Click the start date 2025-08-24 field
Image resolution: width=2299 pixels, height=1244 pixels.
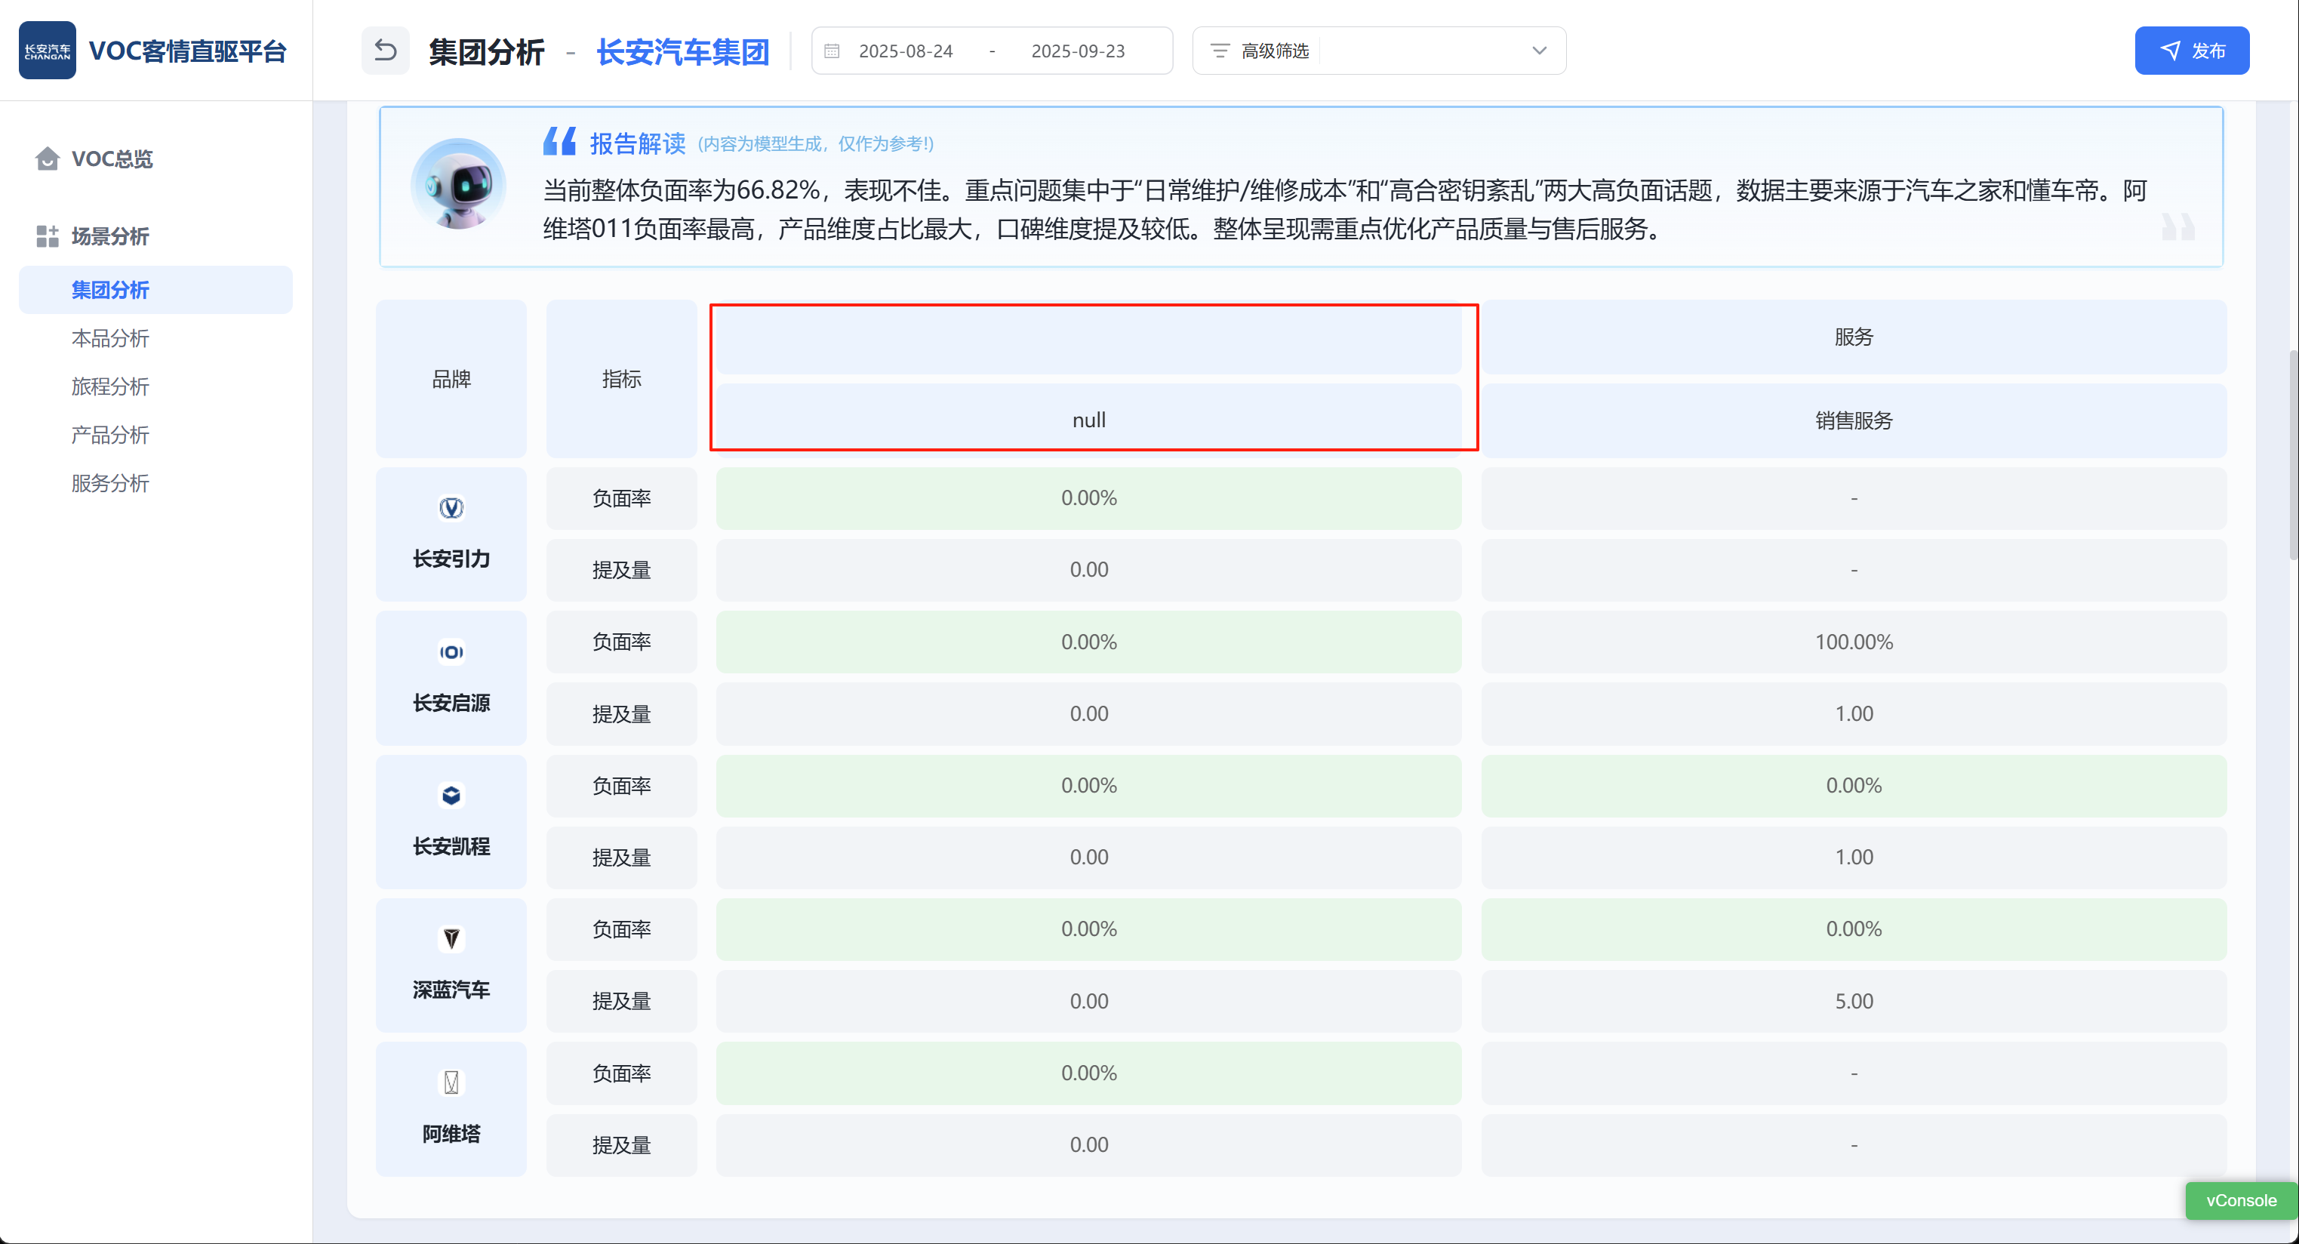tap(905, 51)
